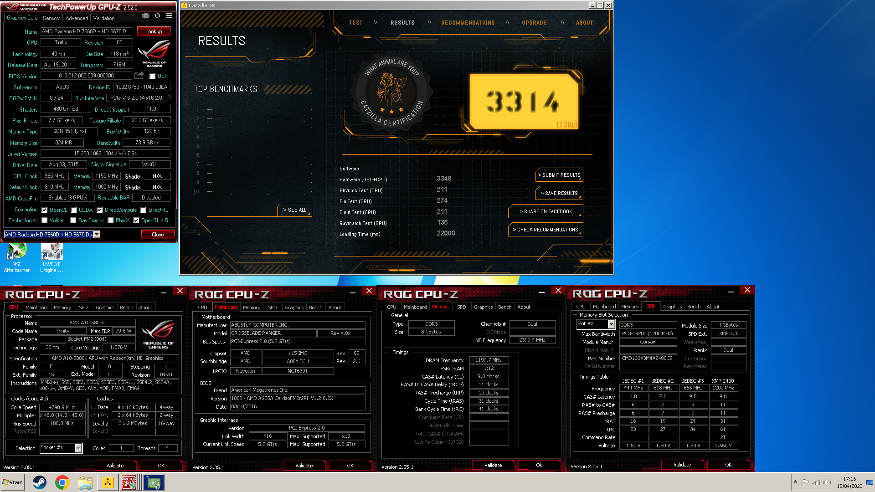Toggle the DirectML checkbox
The width and height of the screenshot is (875, 492).
(144, 210)
